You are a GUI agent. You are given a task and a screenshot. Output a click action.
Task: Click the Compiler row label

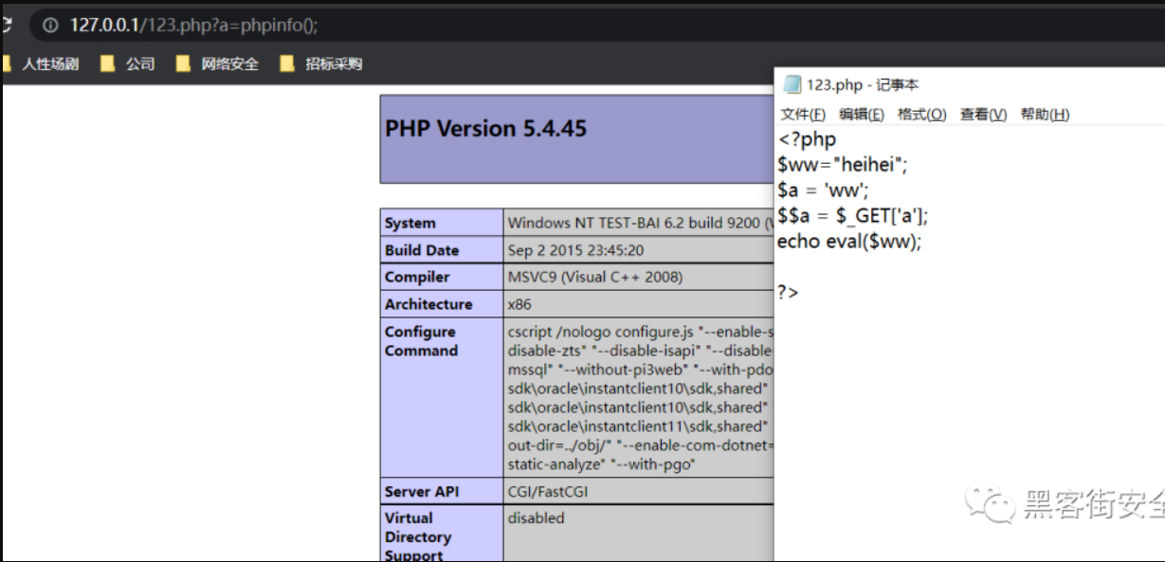pyautogui.click(x=417, y=278)
